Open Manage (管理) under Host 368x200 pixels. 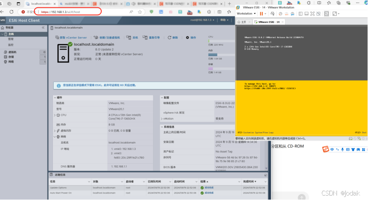pyautogui.click(x=11, y=39)
